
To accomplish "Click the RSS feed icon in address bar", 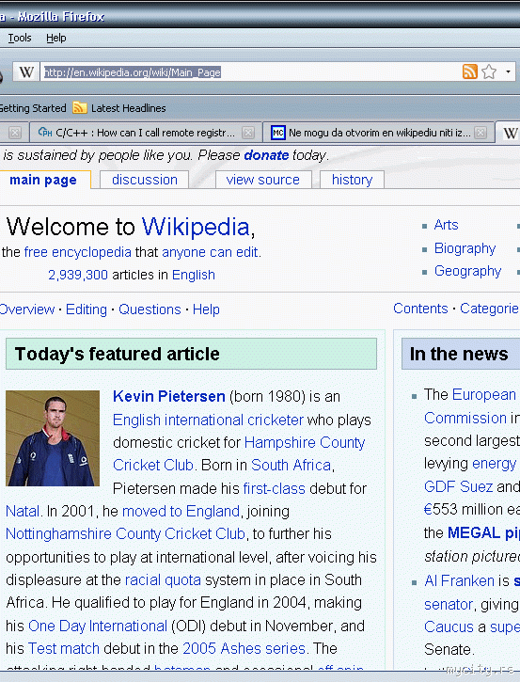I will (469, 71).
